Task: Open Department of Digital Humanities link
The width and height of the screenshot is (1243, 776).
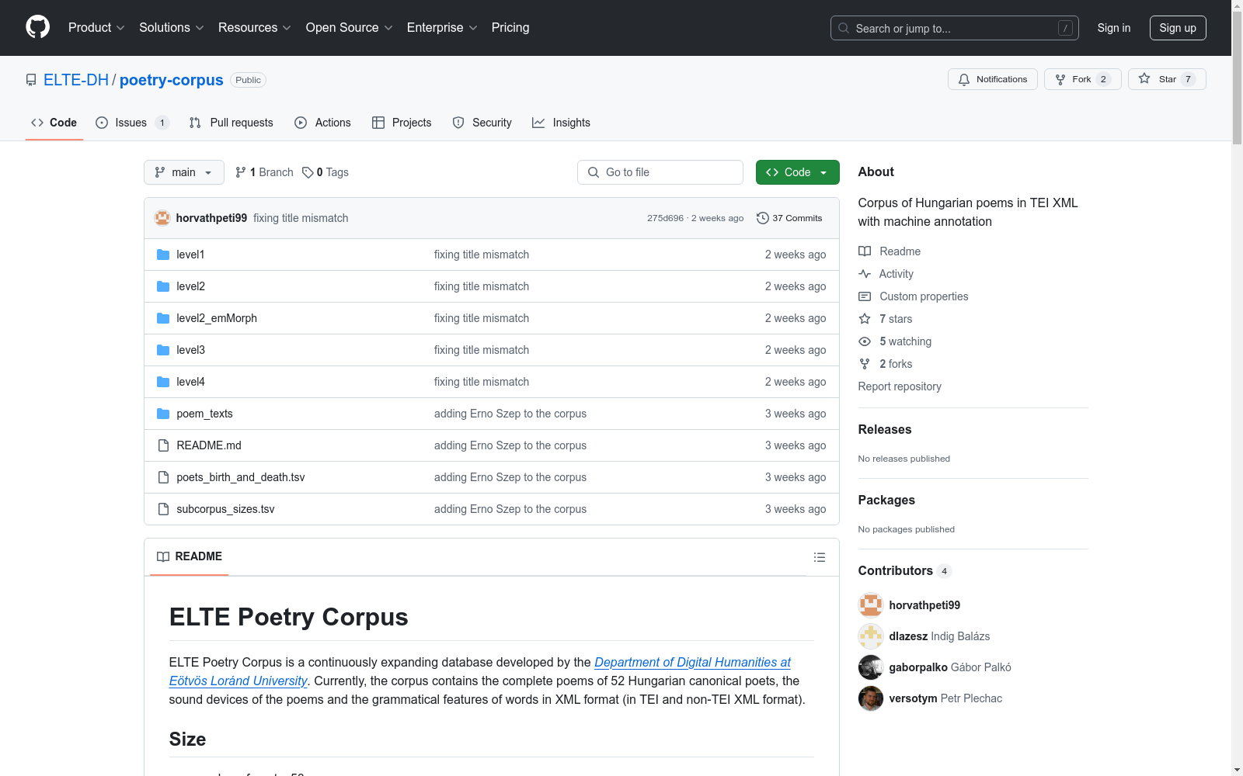Action: tap(480, 671)
